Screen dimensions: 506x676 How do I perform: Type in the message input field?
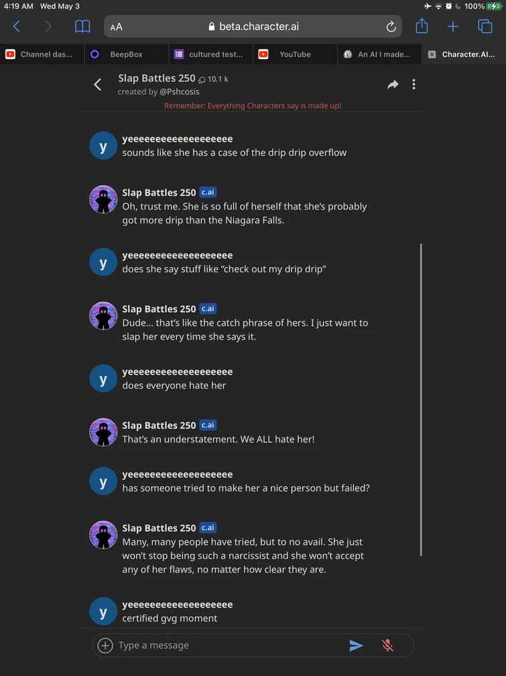[228, 645]
